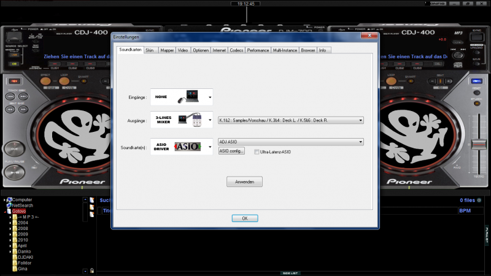The width and height of the screenshot is (491, 276).
Task: Open the Eingänge input type dropdown
Action: pyautogui.click(x=210, y=97)
